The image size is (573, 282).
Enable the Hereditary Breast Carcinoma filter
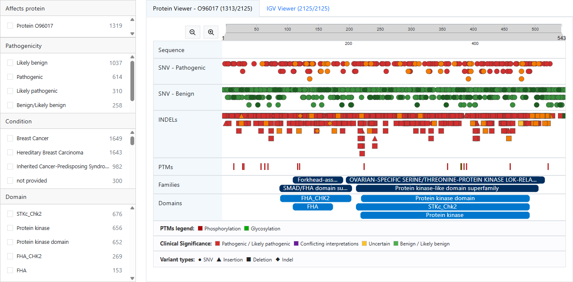tap(11, 152)
